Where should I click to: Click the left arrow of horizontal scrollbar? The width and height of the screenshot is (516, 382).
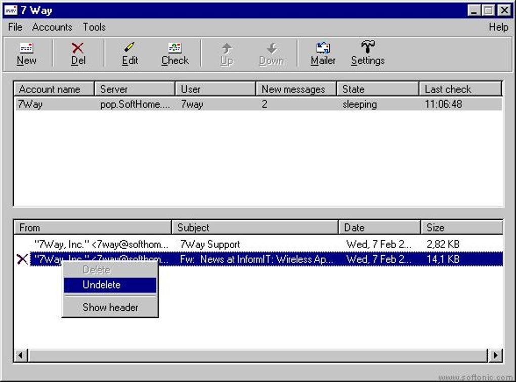tap(21, 355)
